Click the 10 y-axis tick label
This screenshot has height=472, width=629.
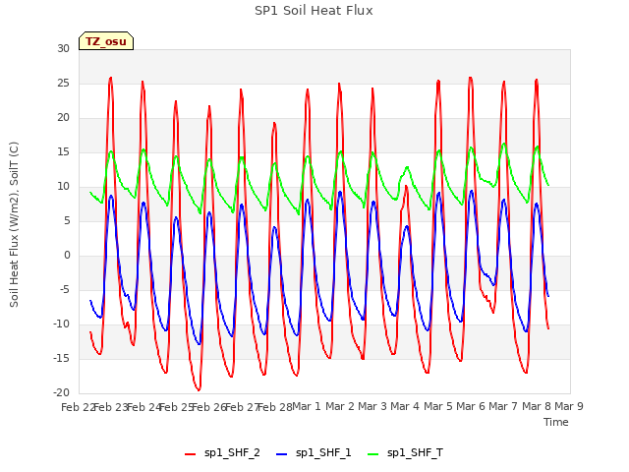[x=63, y=186]
